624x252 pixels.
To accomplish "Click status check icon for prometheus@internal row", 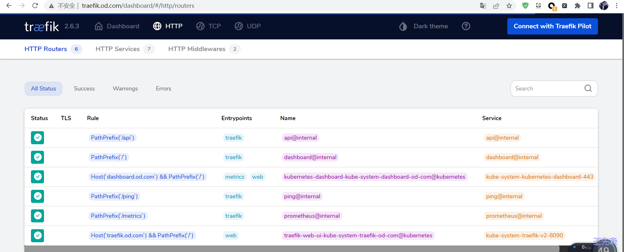I will (x=37, y=216).
